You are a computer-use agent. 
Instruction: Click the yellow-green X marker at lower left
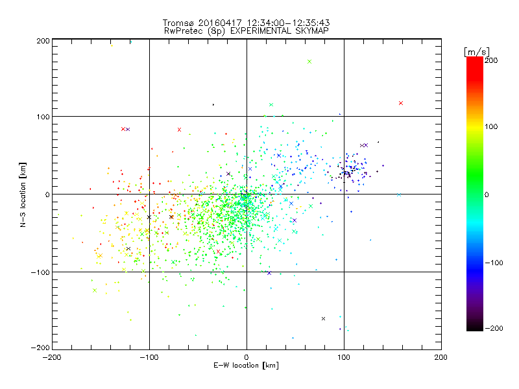tap(95, 290)
